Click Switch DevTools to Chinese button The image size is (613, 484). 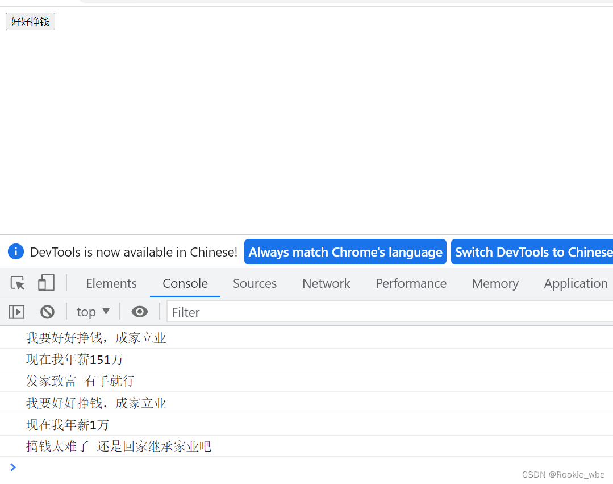[532, 252]
